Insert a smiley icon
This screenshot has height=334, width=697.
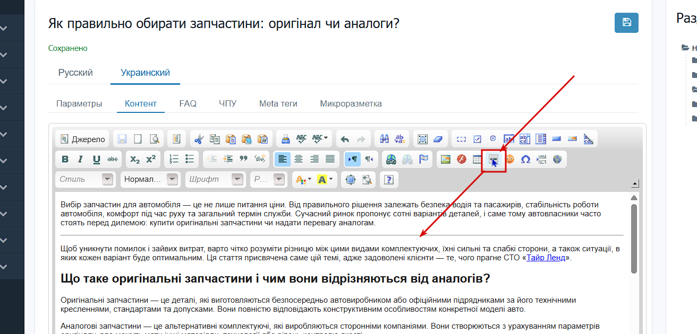(509, 159)
